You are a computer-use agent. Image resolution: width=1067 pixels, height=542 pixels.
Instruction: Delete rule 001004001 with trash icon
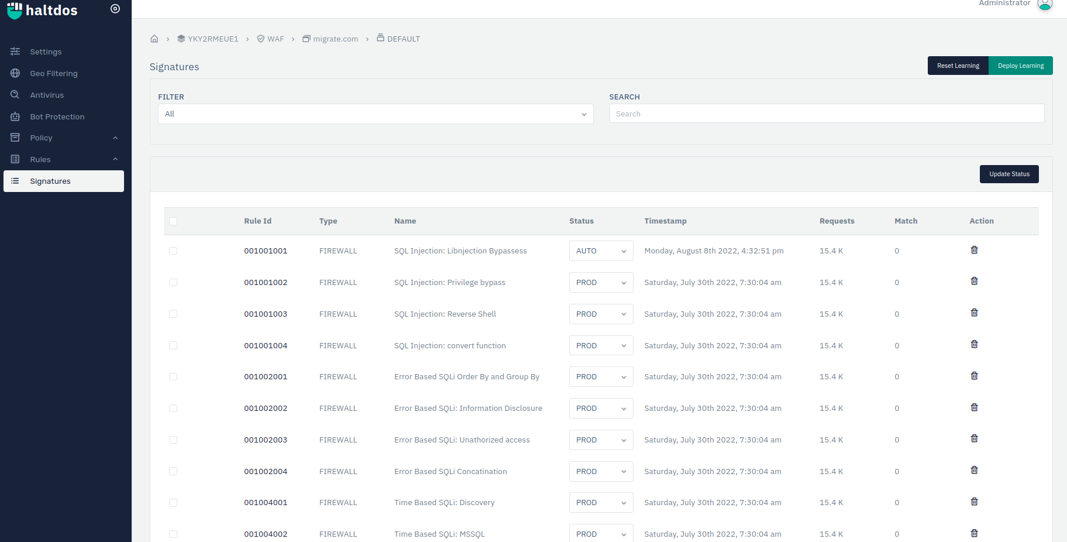(974, 502)
